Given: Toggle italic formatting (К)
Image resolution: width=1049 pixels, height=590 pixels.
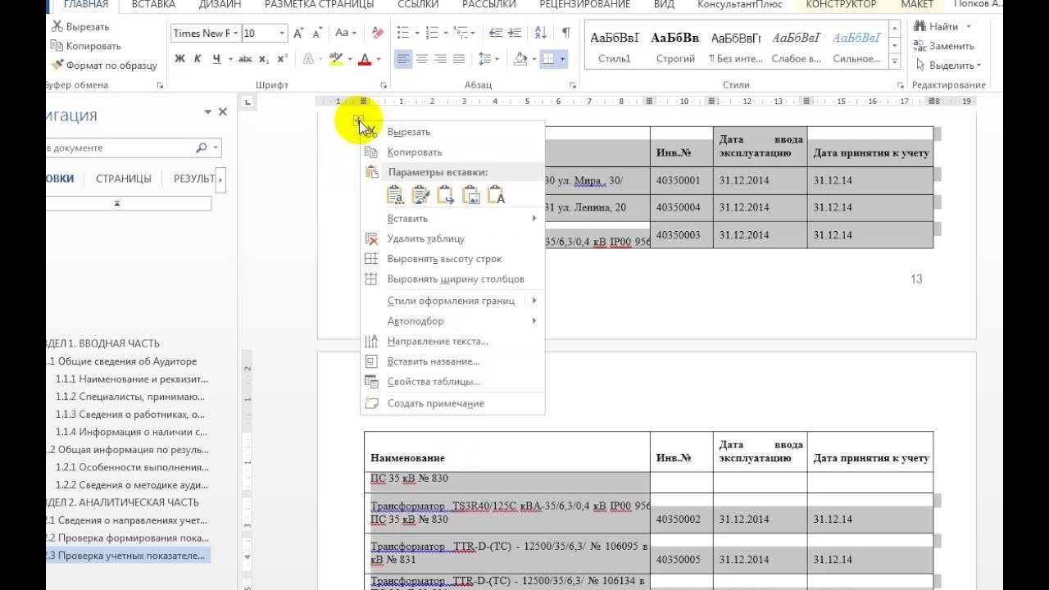Looking at the screenshot, I should coord(198,59).
